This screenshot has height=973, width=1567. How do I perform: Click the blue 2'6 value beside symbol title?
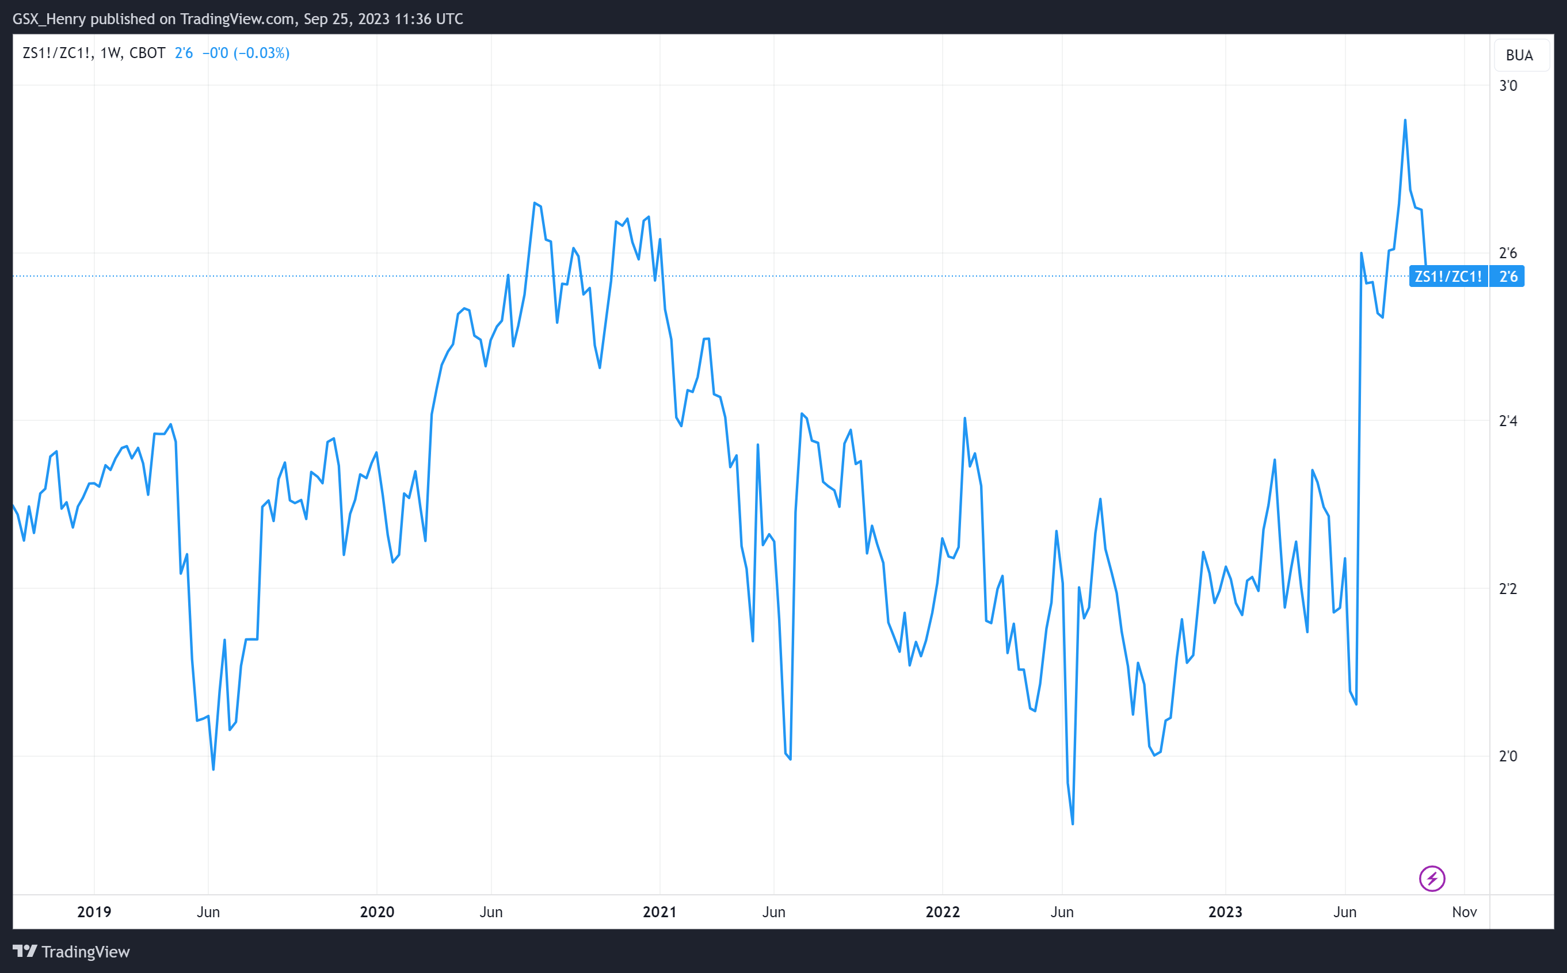(x=184, y=53)
